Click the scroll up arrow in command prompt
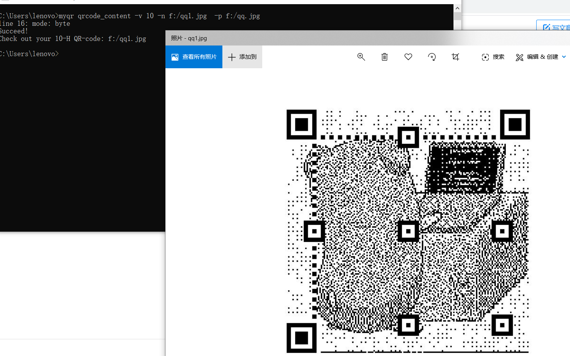 (457, 8)
